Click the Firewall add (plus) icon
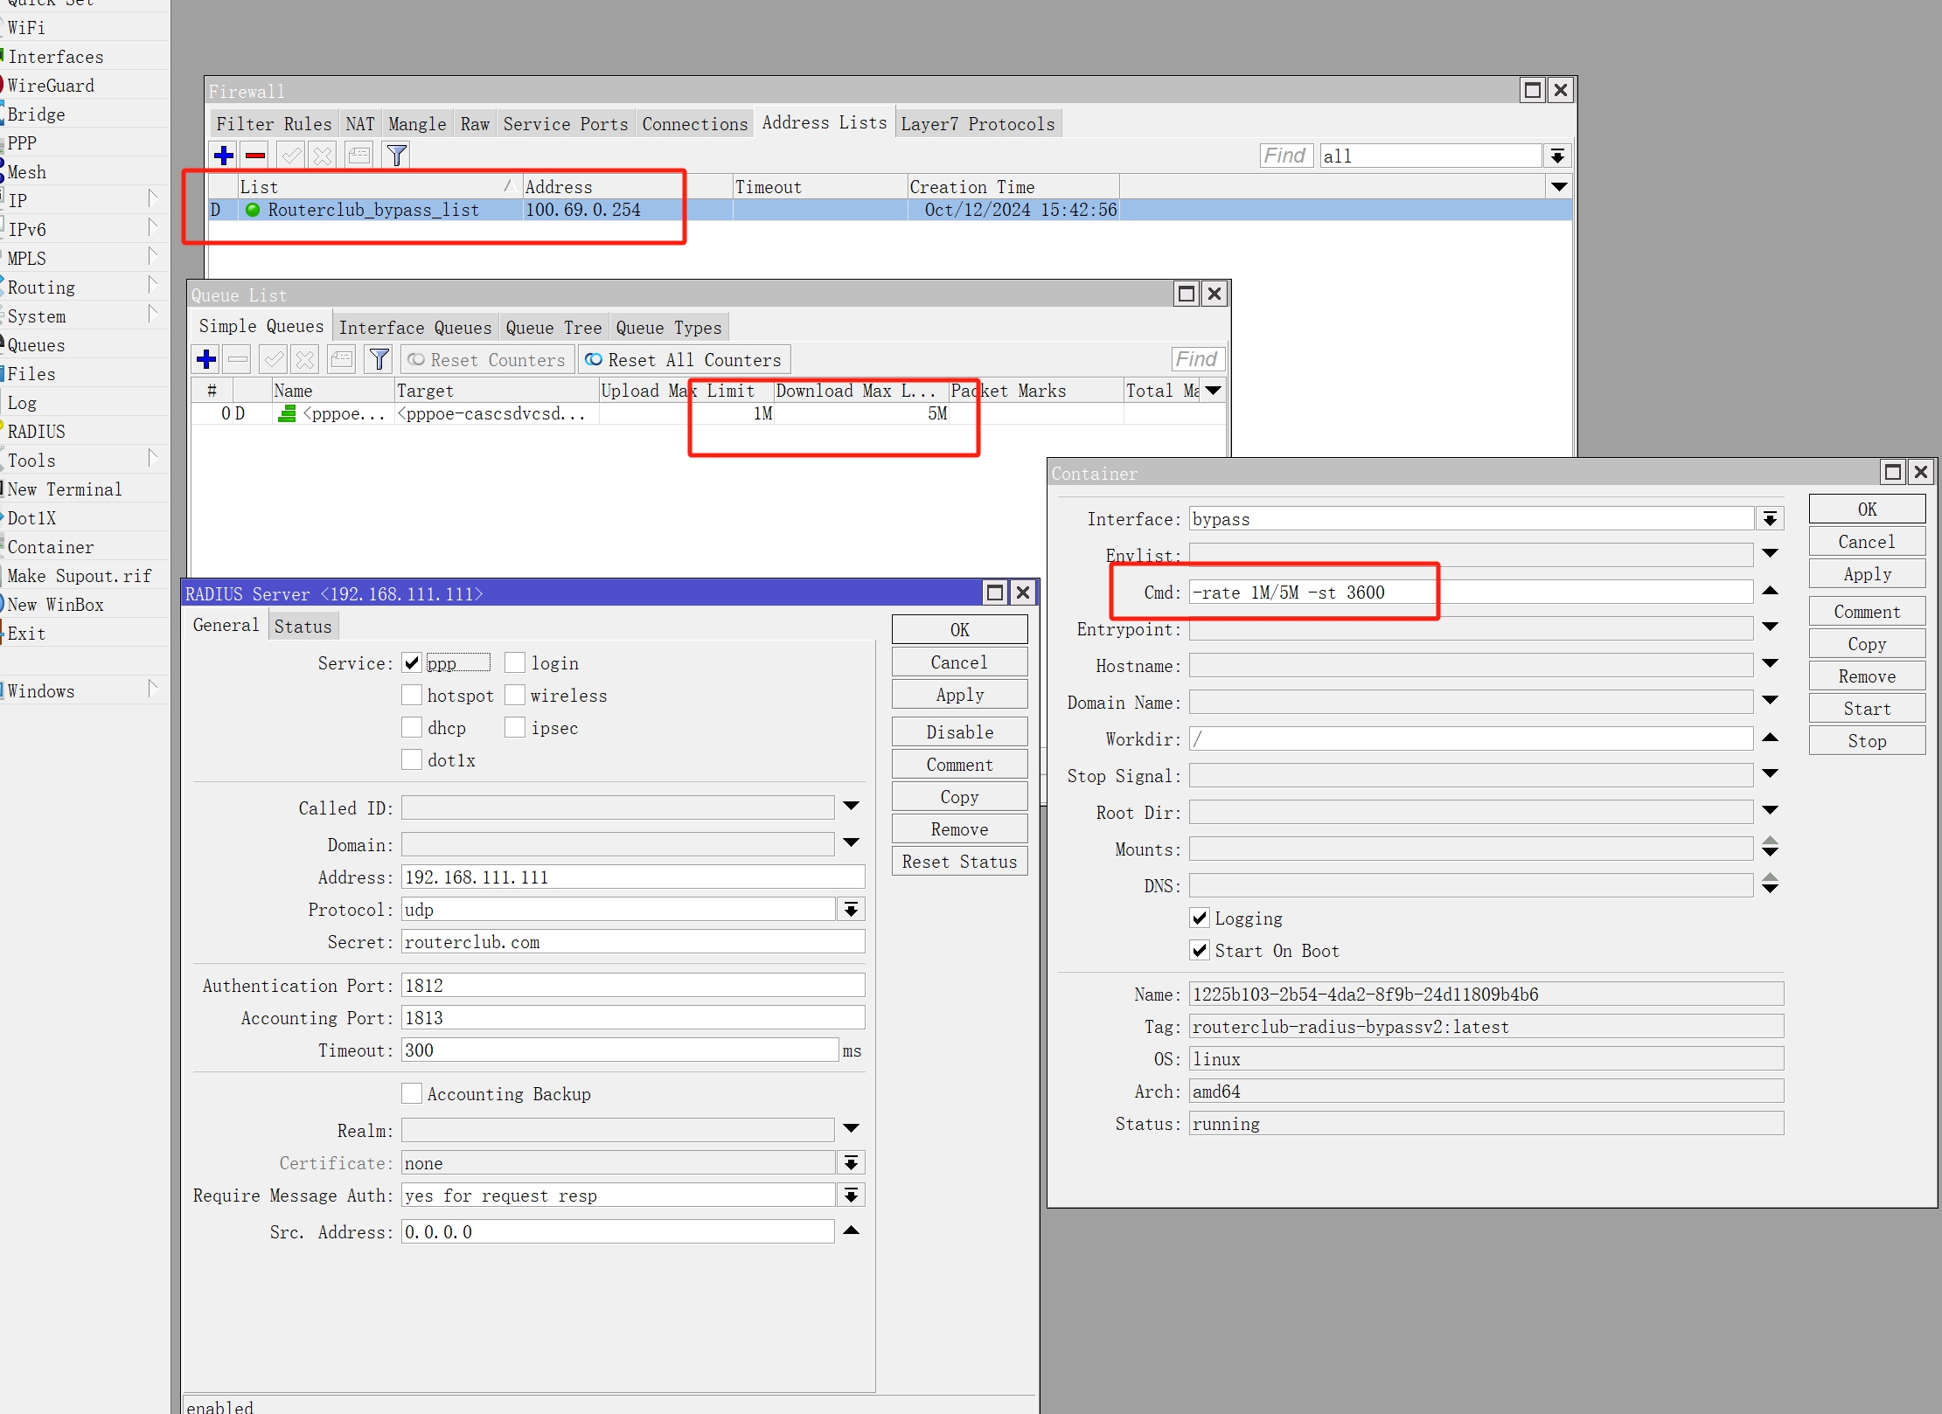This screenshot has height=1414, width=1942. tap(224, 156)
